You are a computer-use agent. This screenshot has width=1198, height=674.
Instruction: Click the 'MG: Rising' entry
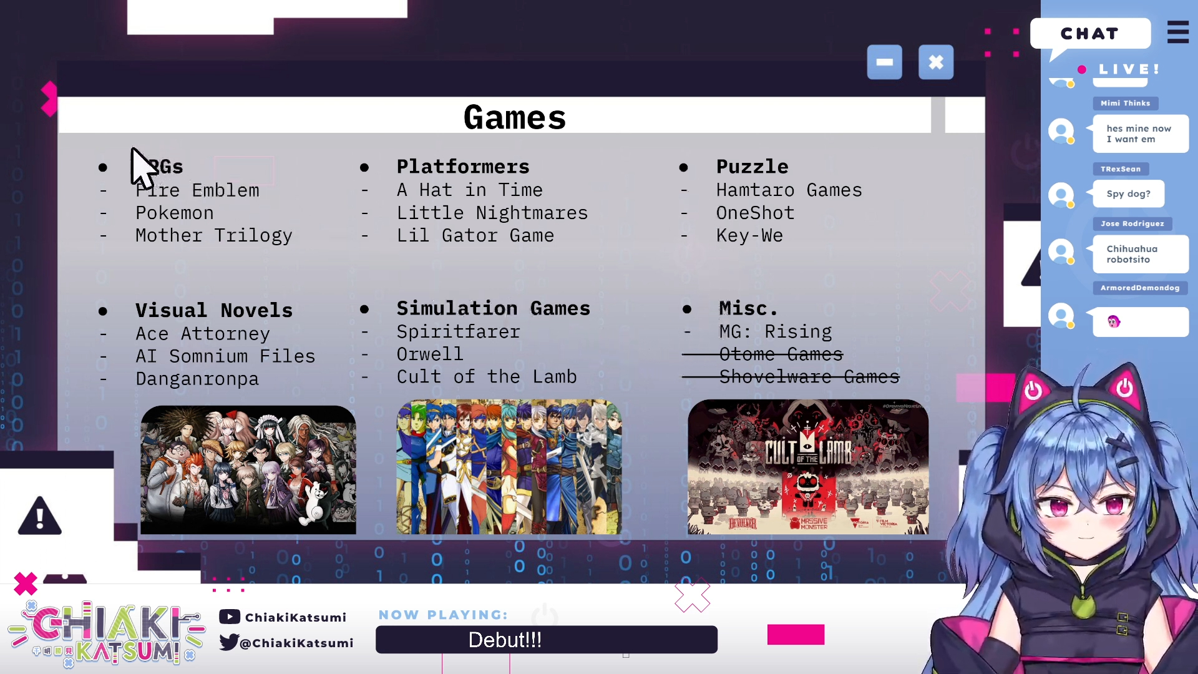tap(776, 331)
